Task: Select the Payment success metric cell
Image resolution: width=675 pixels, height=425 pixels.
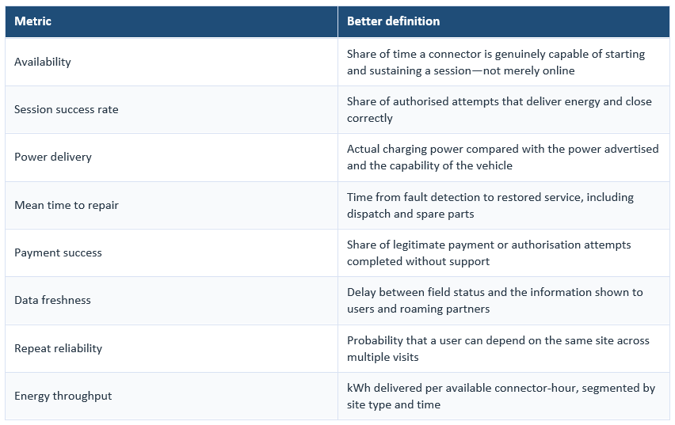Action: point(171,253)
